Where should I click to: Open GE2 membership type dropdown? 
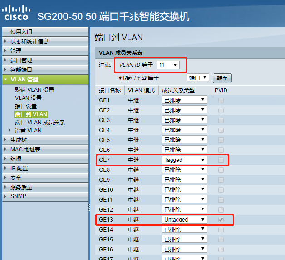click(x=185, y=110)
